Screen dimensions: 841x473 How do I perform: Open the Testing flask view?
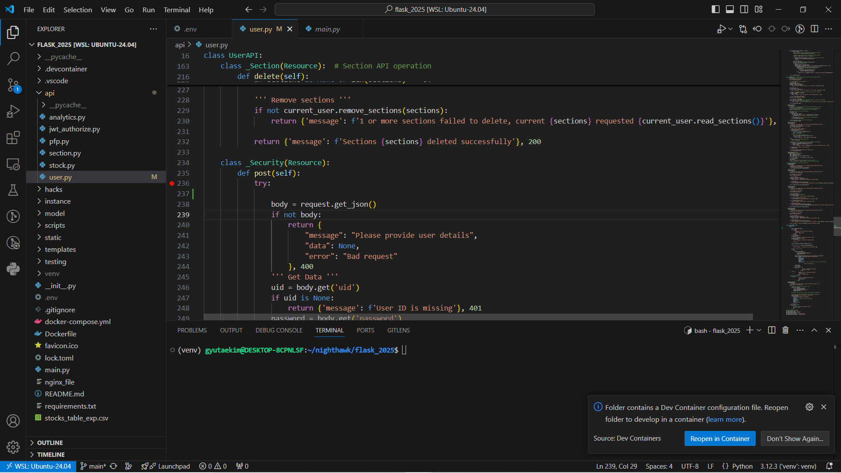(x=13, y=190)
